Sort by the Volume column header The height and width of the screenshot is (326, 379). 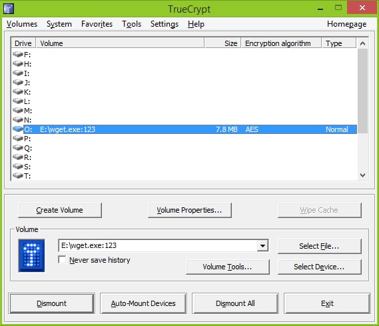tap(120, 43)
